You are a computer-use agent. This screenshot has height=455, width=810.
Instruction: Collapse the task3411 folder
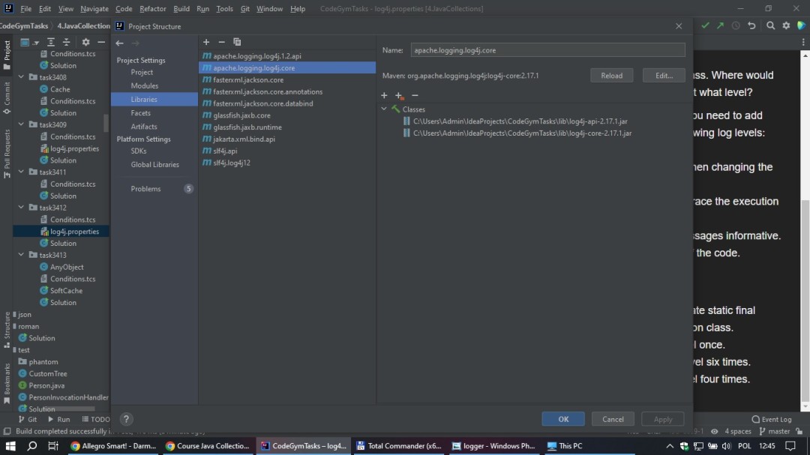[21, 172]
